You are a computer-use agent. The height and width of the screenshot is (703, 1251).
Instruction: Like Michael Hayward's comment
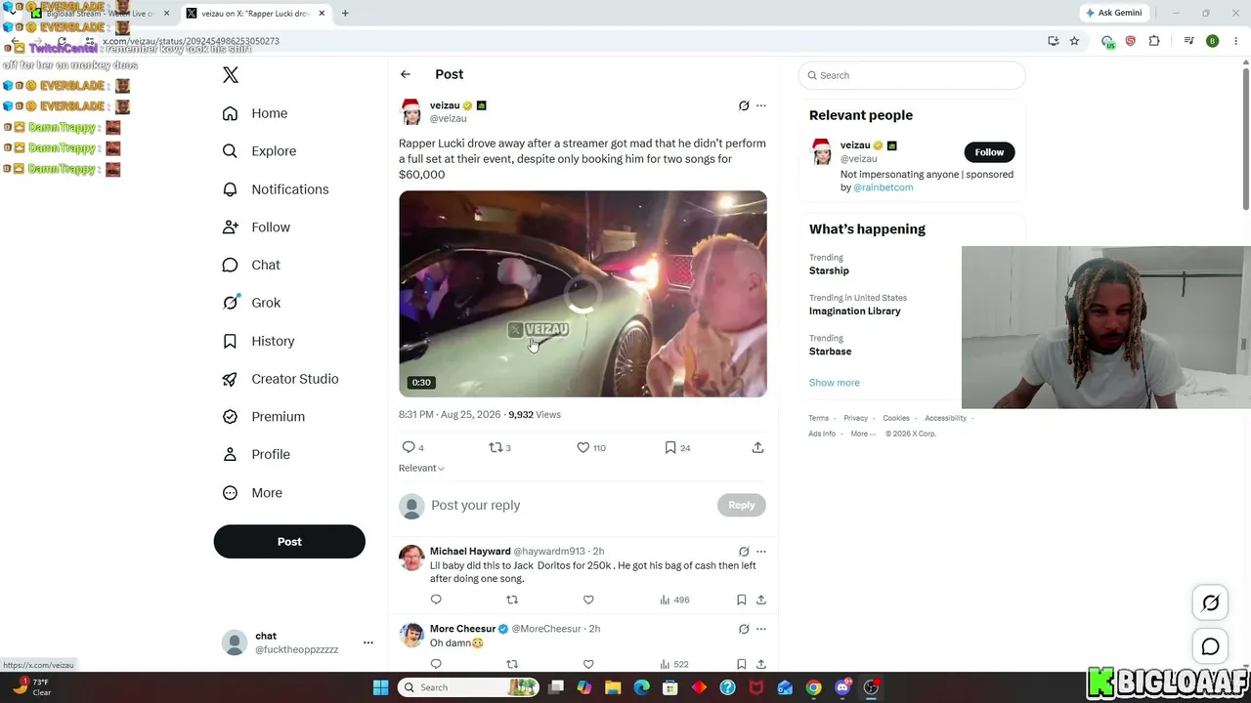tap(588, 600)
